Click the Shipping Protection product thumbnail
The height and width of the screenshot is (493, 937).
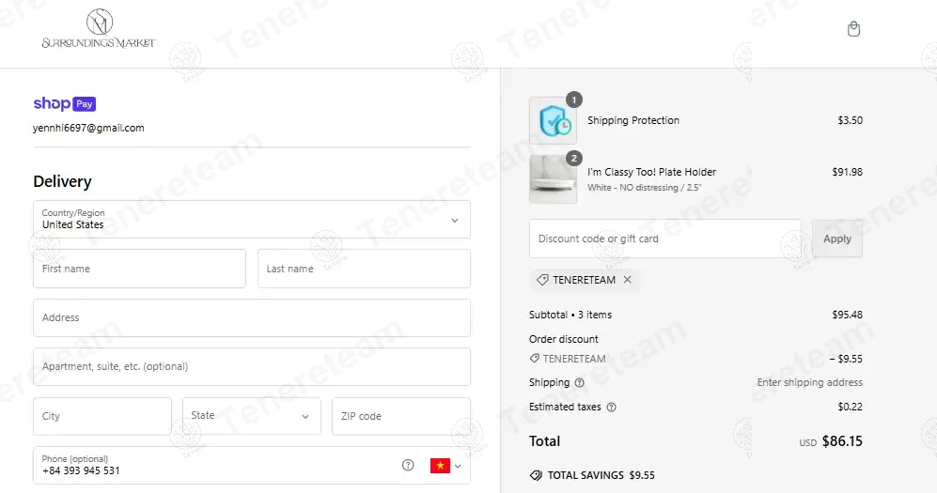pos(553,120)
